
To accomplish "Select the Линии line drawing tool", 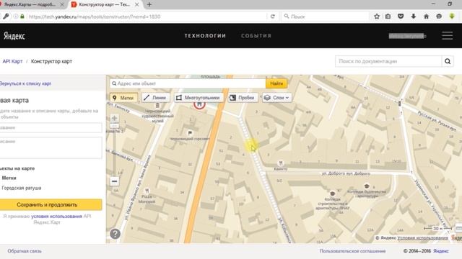I will click(155, 98).
